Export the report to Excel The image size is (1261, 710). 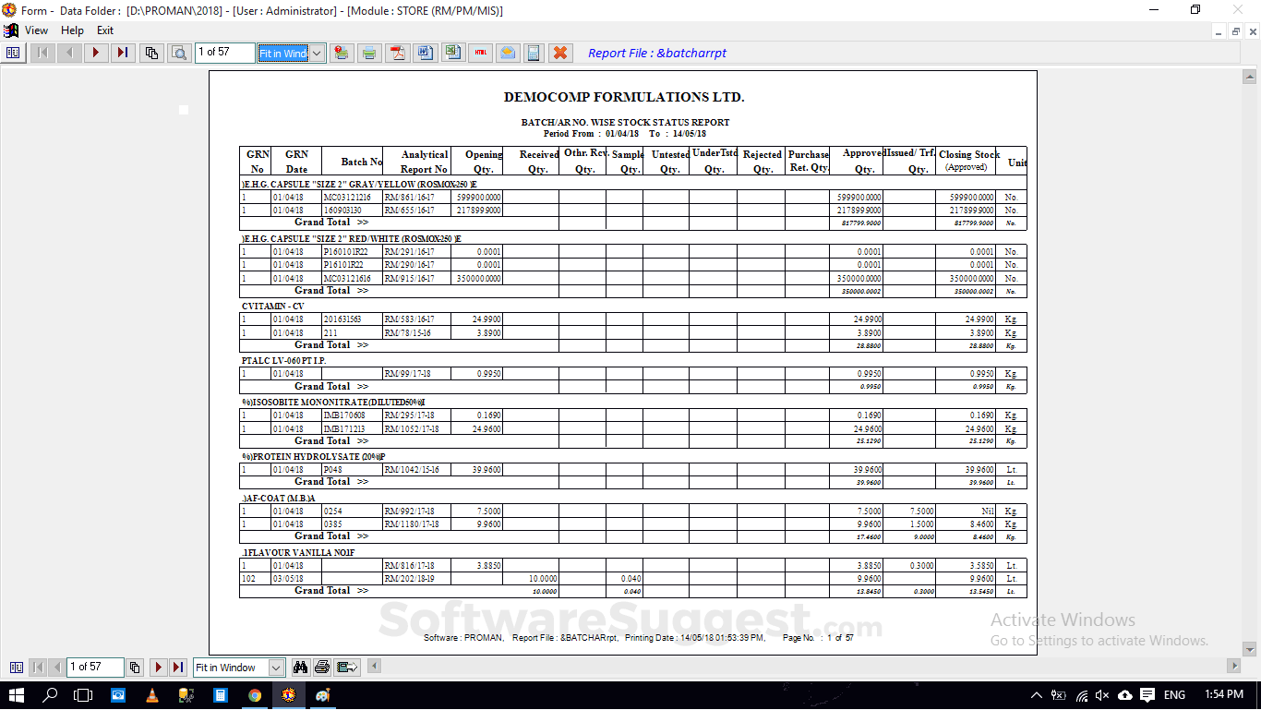point(452,53)
